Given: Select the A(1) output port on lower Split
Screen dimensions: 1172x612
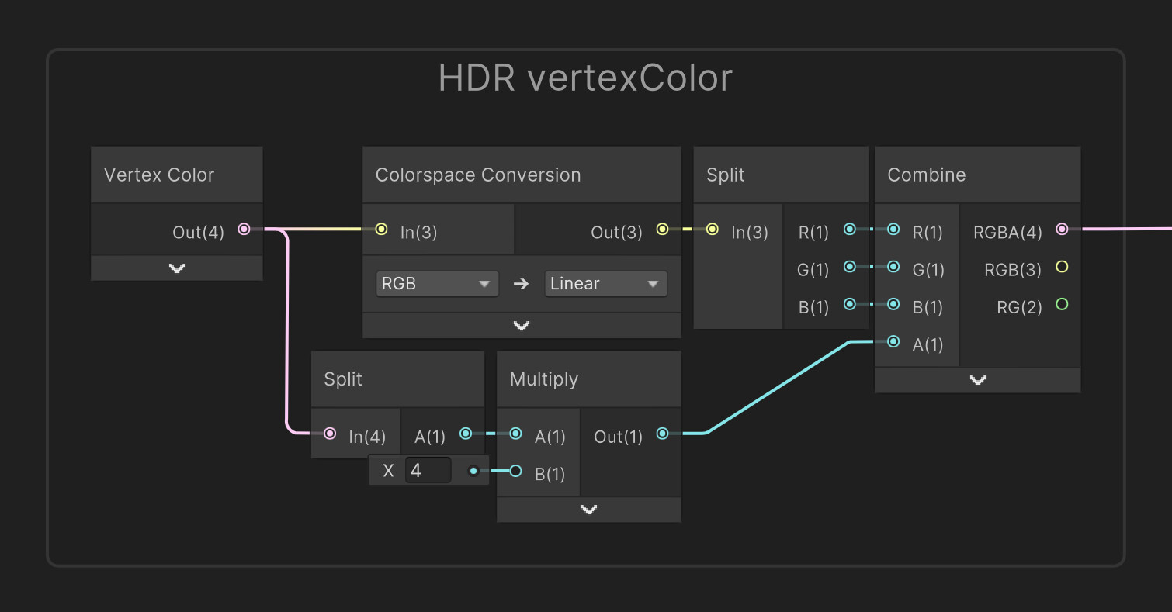Looking at the screenshot, I should (x=465, y=434).
